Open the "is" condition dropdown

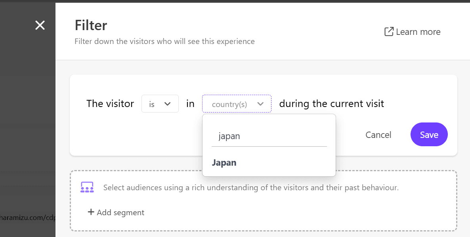(160, 104)
